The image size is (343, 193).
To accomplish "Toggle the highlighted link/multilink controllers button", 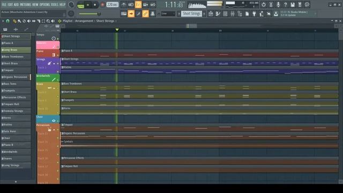I will tap(145, 14).
